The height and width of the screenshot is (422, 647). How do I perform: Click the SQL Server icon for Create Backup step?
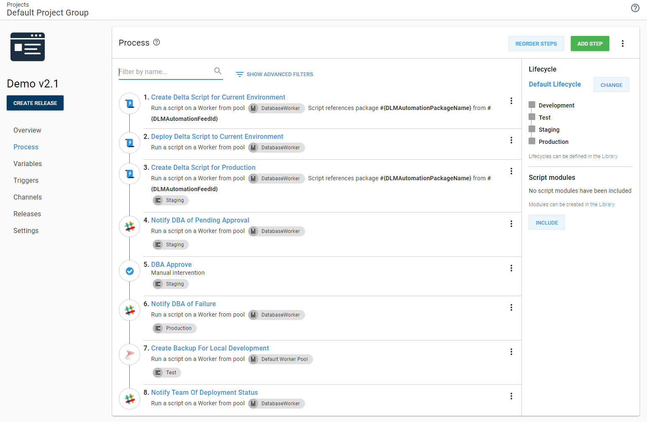(x=130, y=355)
